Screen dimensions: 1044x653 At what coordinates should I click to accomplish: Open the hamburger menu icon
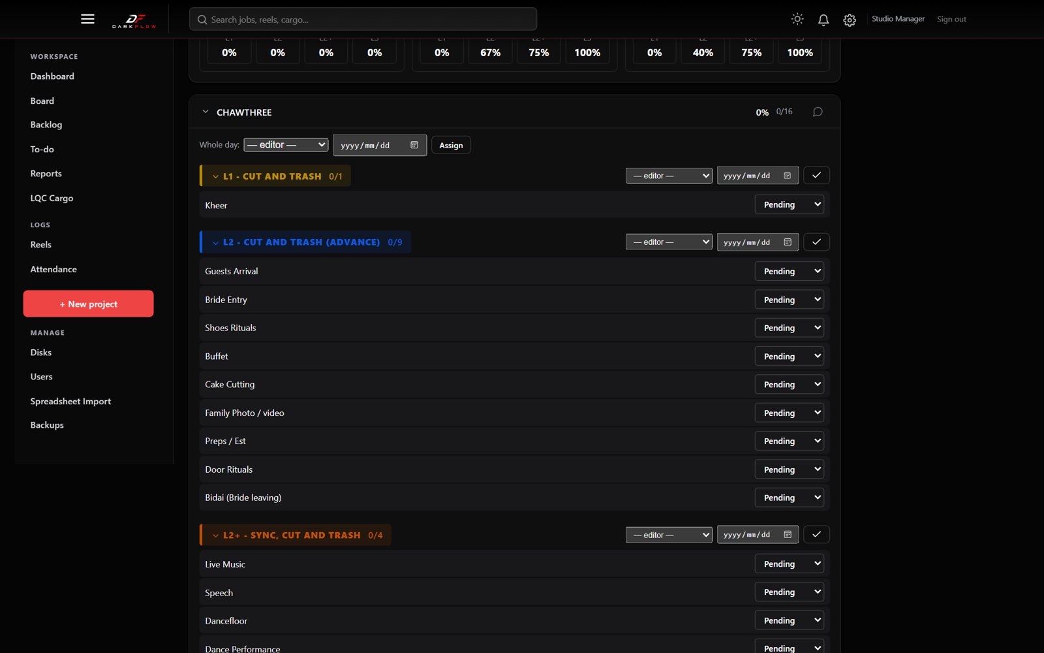(87, 19)
